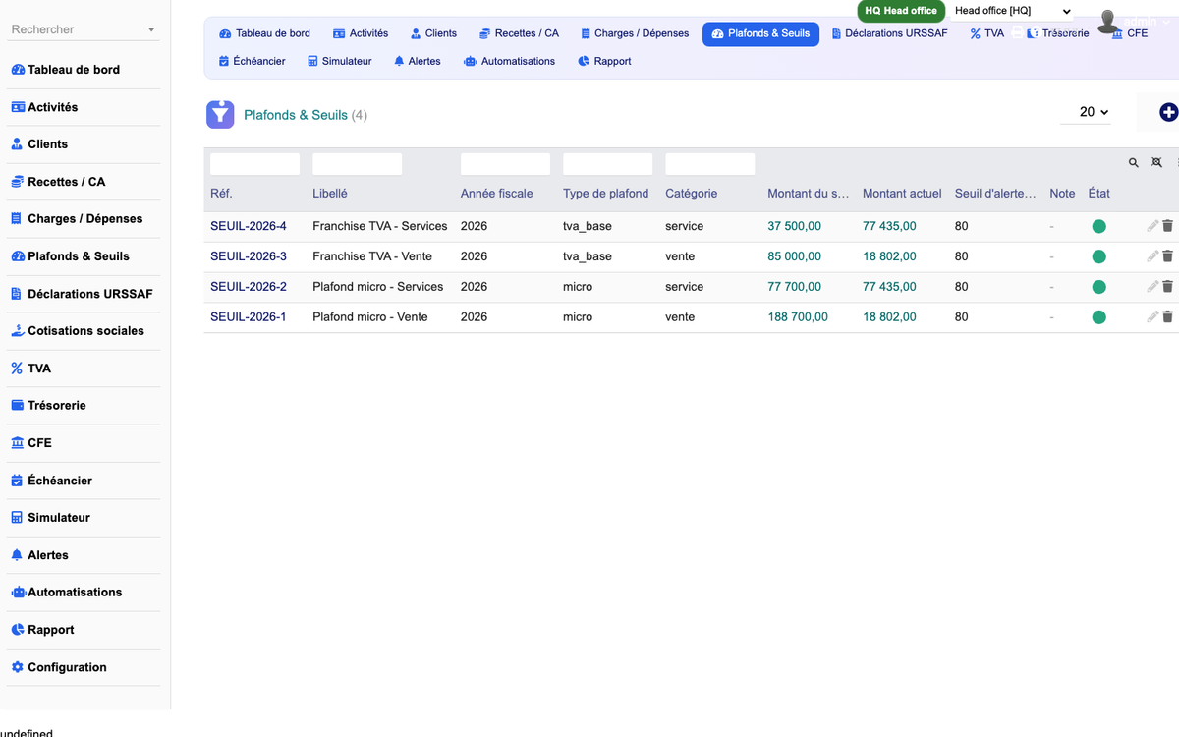The image size is (1179, 737).
Task: Go to Recettes / CA top tab
Action: [519, 33]
